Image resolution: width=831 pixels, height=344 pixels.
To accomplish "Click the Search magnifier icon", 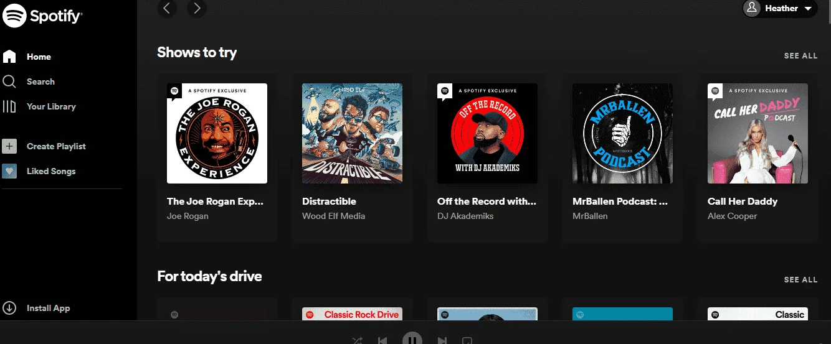I will point(9,81).
